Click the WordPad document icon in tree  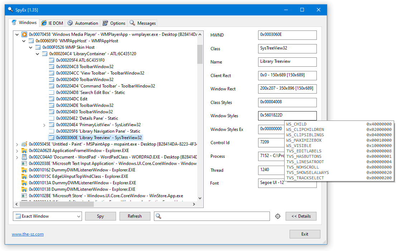click(24, 157)
